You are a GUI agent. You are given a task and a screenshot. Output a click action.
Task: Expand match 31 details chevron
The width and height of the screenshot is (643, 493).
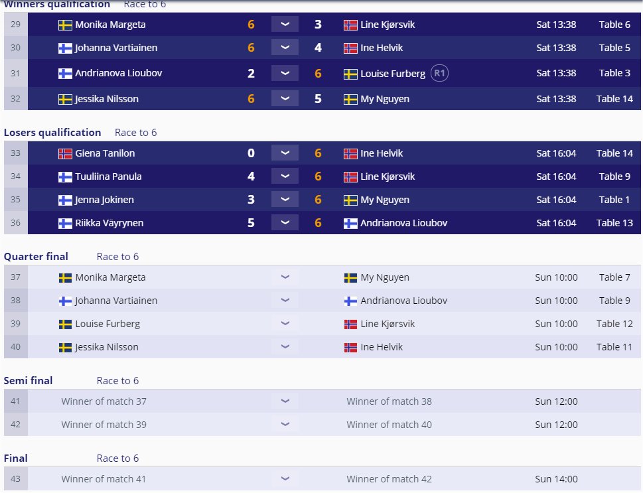pos(285,74)
